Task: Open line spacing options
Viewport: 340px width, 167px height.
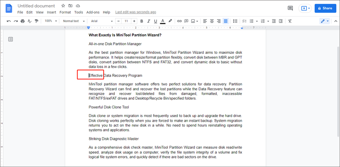Action: pos(235,21)
